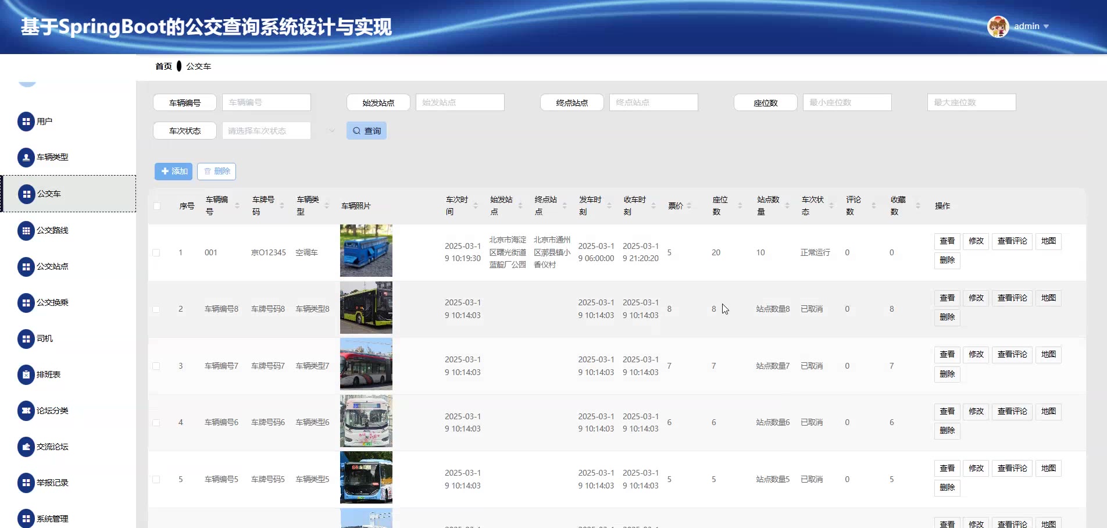Expand the admin user dropdown arrow
The width and height of the screenshot is (1107, 528).
click(1046, 27)
